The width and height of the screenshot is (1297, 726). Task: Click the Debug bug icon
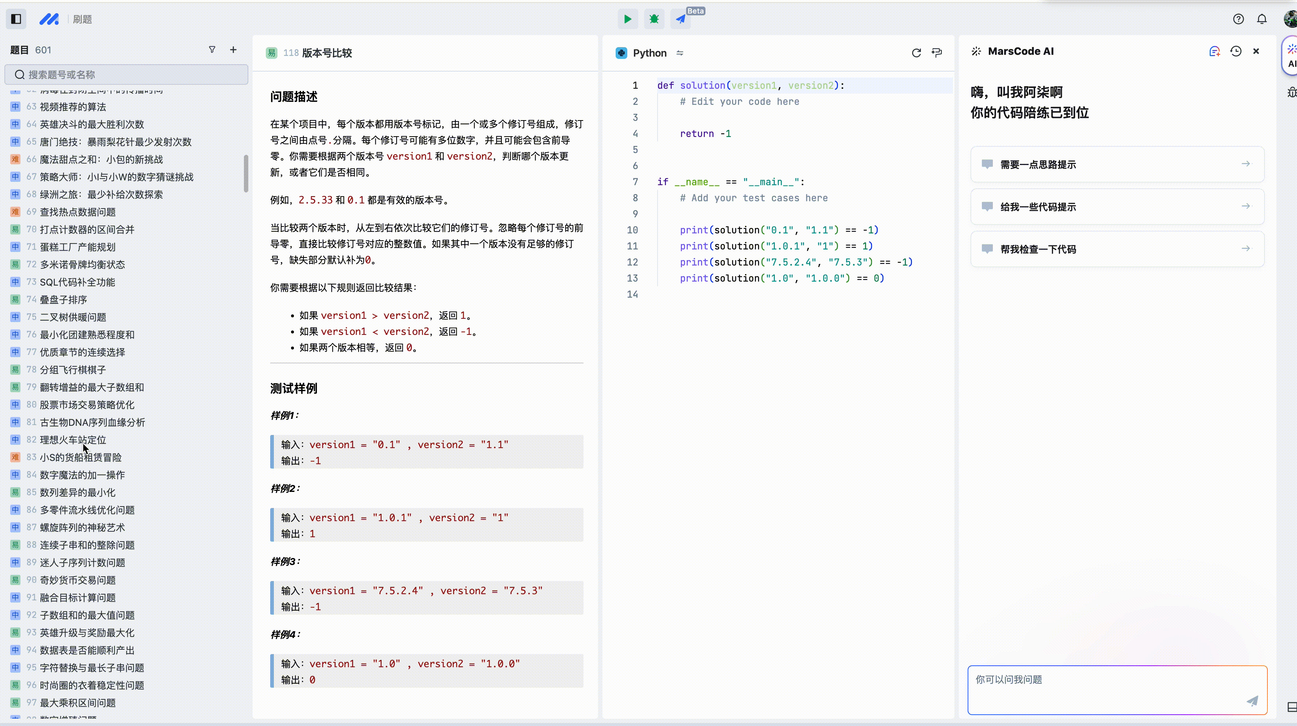pos(654,19)
